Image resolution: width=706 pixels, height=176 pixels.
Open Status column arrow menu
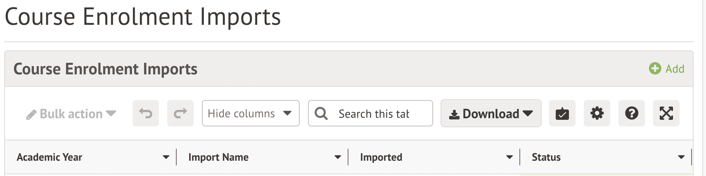[x=681, y=157]
